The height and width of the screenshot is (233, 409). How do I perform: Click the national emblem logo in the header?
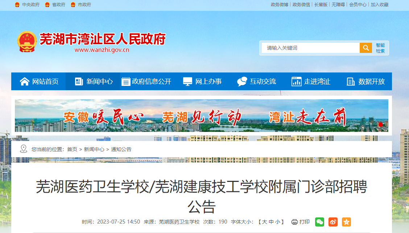click(26, 42)
